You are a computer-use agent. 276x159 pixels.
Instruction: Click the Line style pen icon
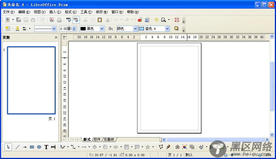[17, 28]
